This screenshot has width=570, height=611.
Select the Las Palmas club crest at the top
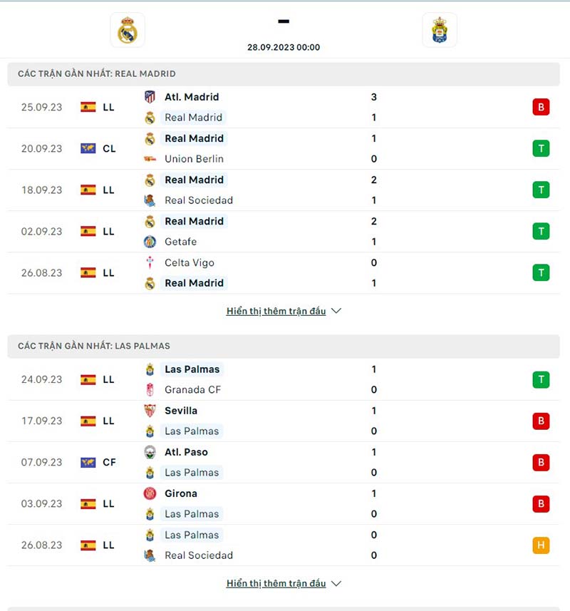click(440, 31)
